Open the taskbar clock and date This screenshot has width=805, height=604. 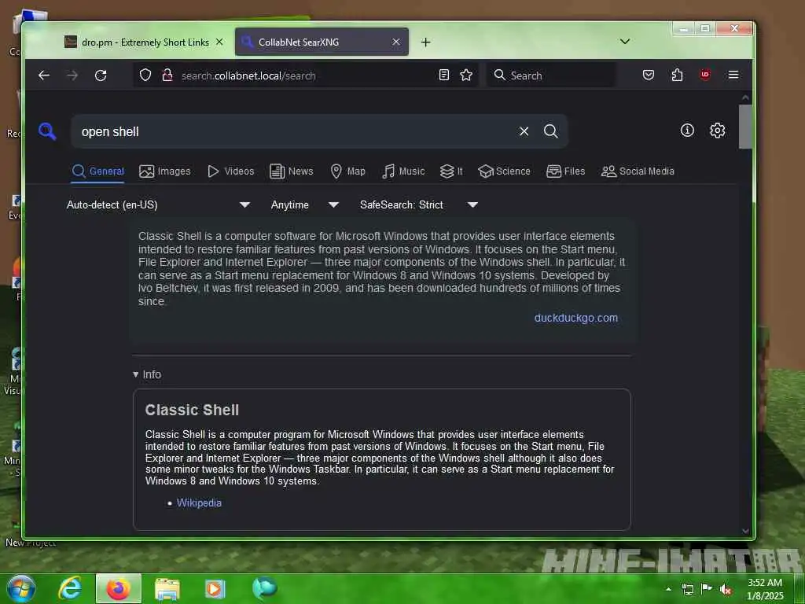(x=765, y=589)
